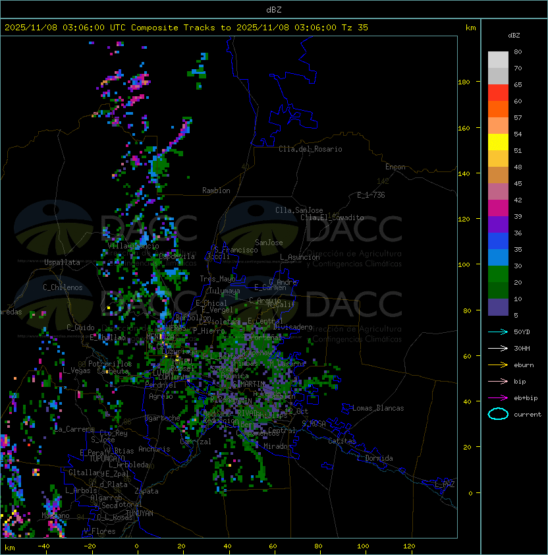Click the Encon map label

pyautogui.click(x=395, y=167)
